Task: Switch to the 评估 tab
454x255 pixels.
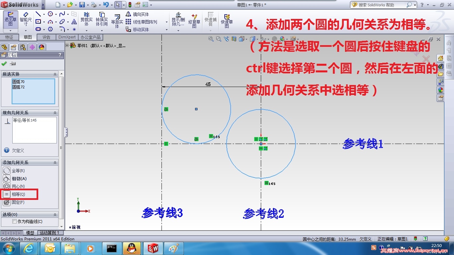Action: click(46, 37)
